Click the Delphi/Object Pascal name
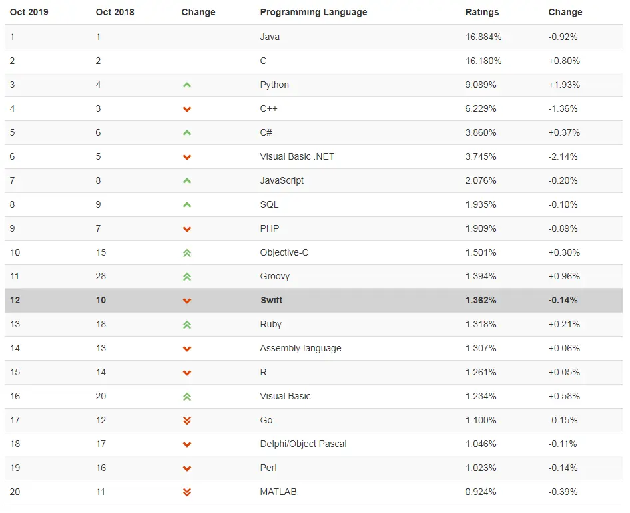 coord(303,444)
